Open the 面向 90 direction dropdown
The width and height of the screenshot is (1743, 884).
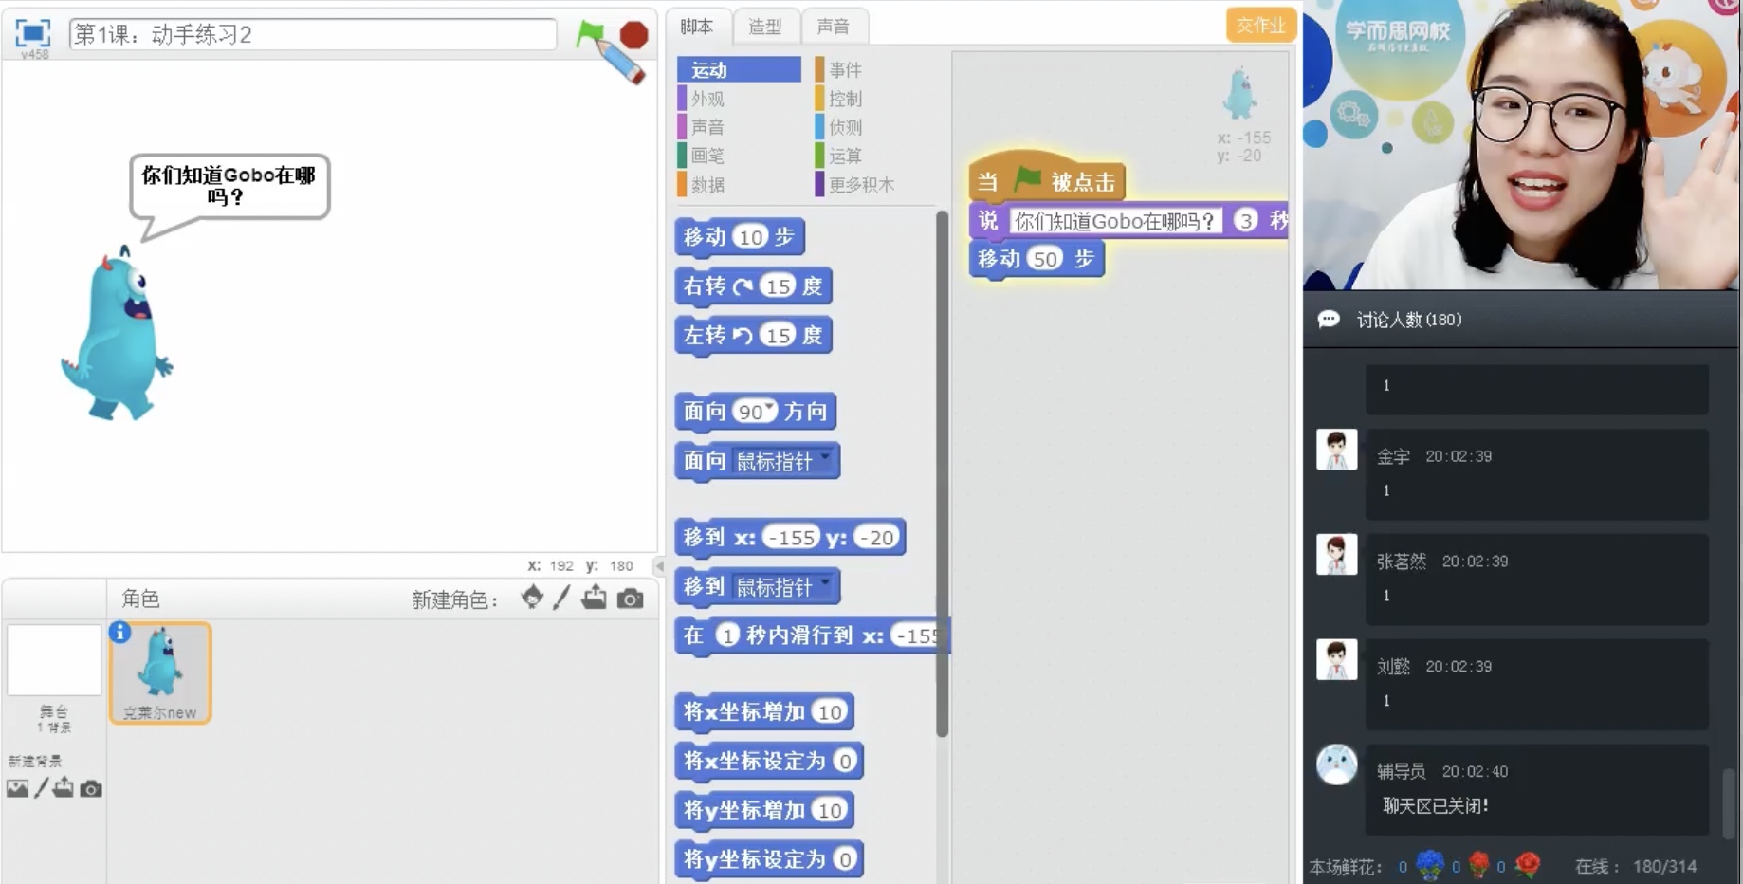pos(770,409)
